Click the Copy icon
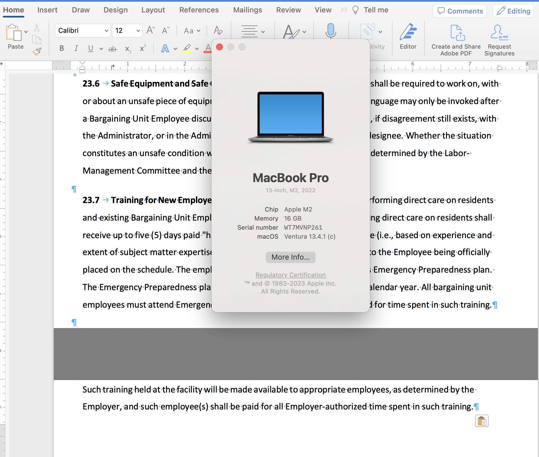539x457 pixels. (x=37, y=40)
